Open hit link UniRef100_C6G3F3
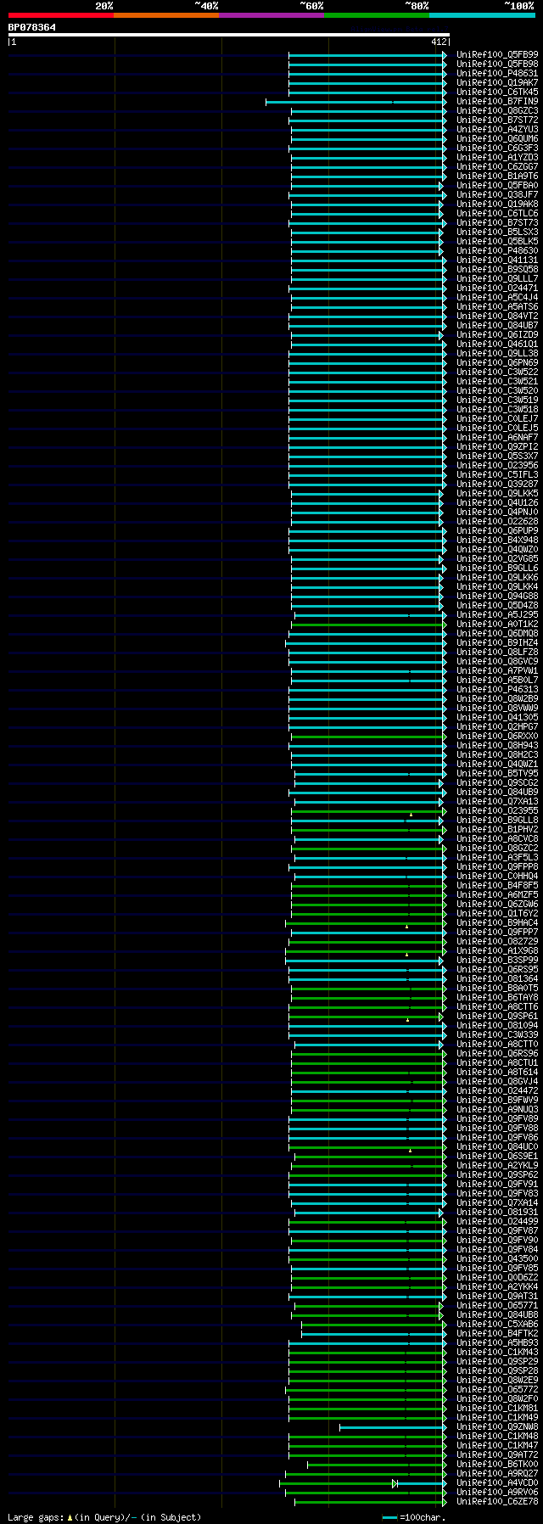543x1524 pixels. pos(497,148)
